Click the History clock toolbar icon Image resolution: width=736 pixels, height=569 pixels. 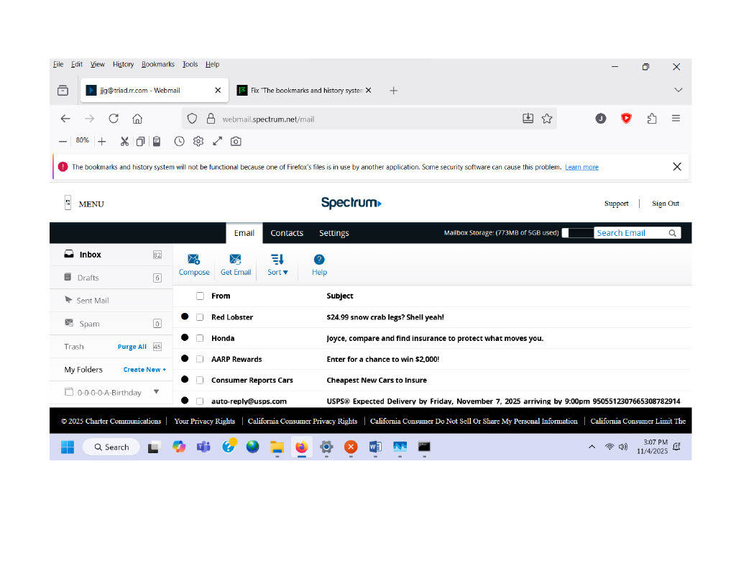click(179, 142)
